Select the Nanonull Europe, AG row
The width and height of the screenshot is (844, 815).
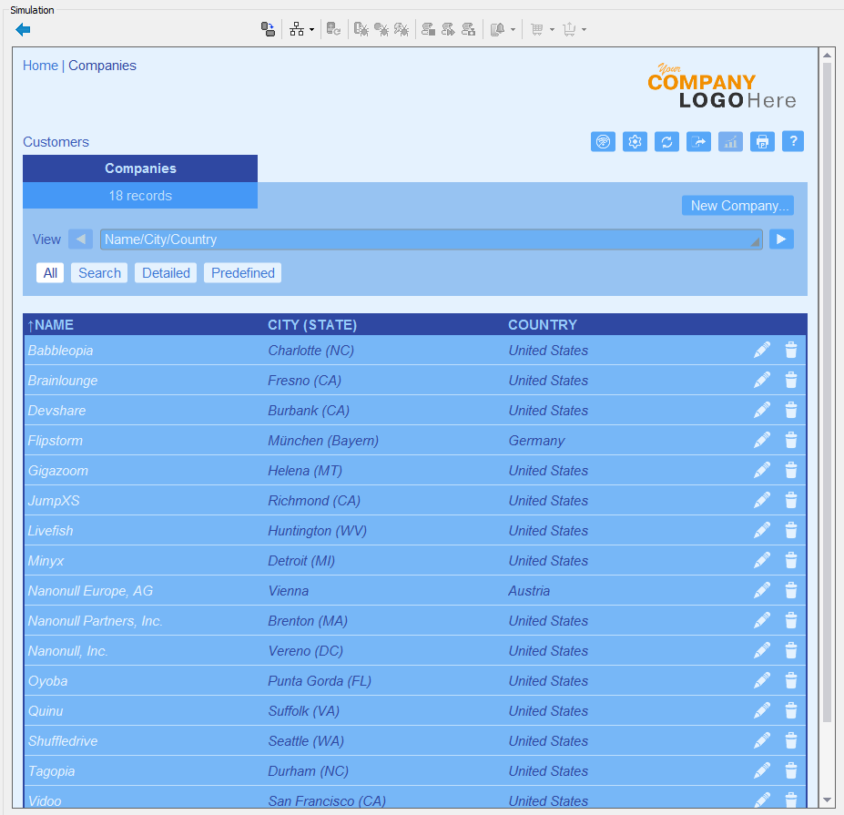click(273, 590)
